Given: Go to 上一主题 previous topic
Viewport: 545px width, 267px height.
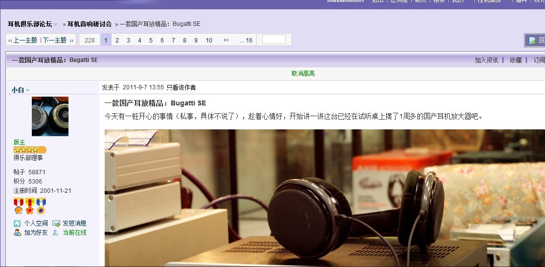Looking at the screenshot, I should point(23,40).
